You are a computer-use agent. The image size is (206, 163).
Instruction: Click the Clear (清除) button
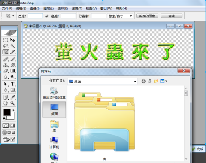coord(172,16)
